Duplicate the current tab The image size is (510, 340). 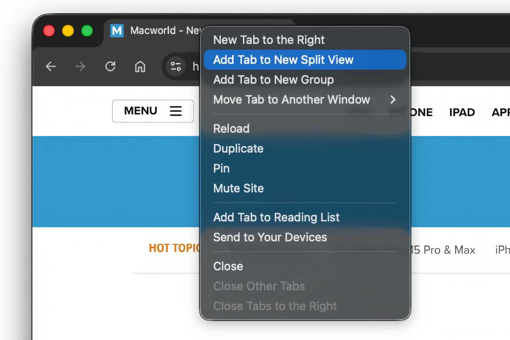(x=238, y=148)
